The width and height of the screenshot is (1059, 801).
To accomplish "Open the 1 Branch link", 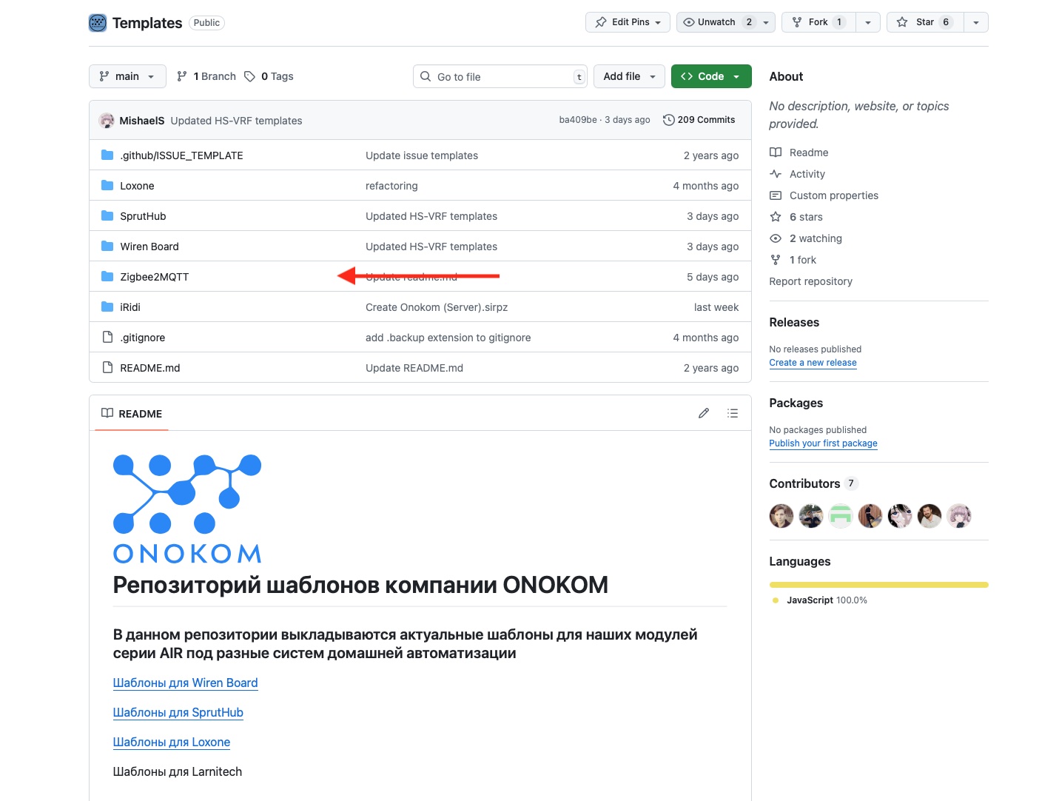I will point(206,76).
